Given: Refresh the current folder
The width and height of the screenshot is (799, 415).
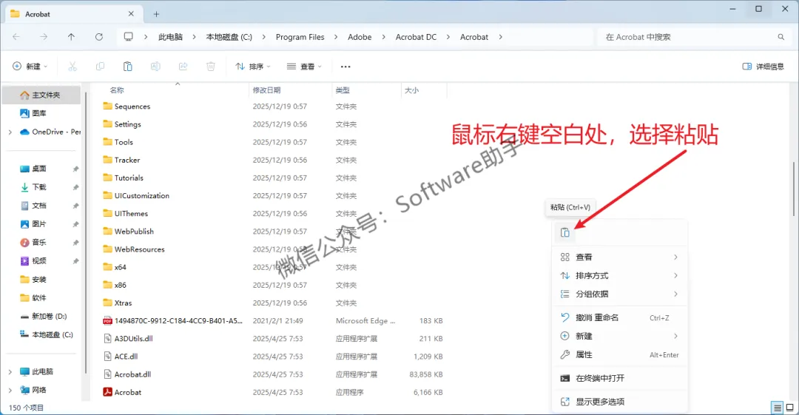Looking at the screenshot, I should (x=99, y=37).
